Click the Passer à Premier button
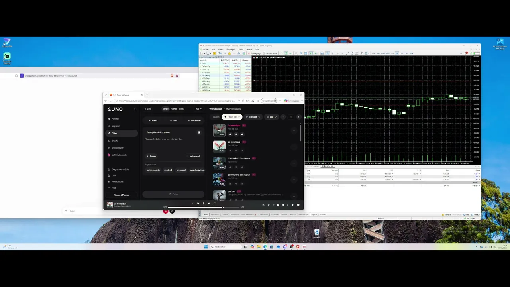Image resolution: width=510 pixels, height=287 pixels. point(122,195)
